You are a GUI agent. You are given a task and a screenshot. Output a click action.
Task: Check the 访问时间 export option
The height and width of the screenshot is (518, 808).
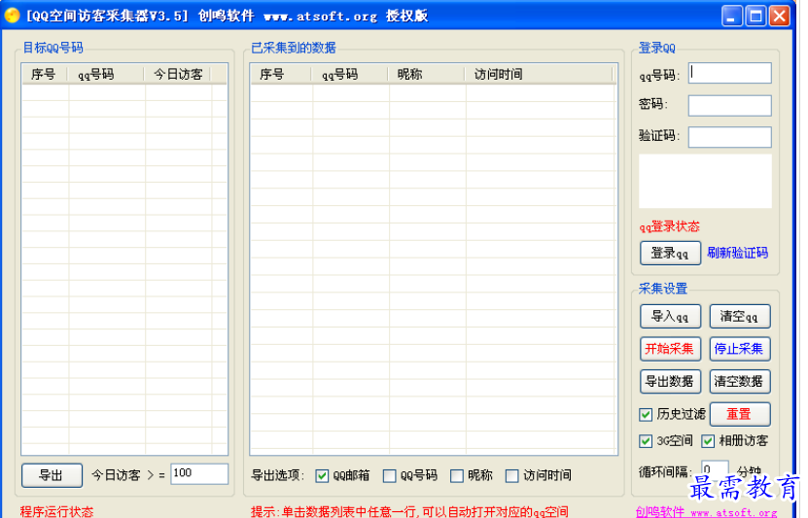(511, 476)
